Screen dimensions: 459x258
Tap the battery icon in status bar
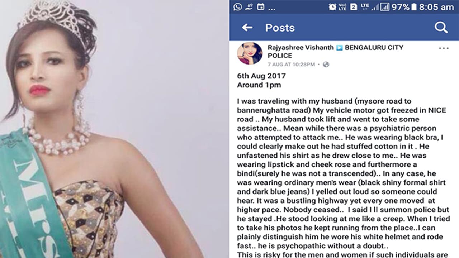pos(414,7)
